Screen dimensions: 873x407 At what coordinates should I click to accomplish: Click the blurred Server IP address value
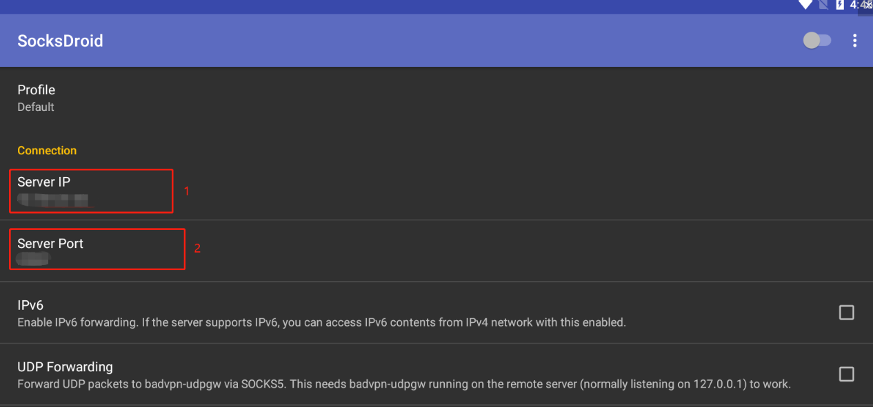tap(54, 200)
